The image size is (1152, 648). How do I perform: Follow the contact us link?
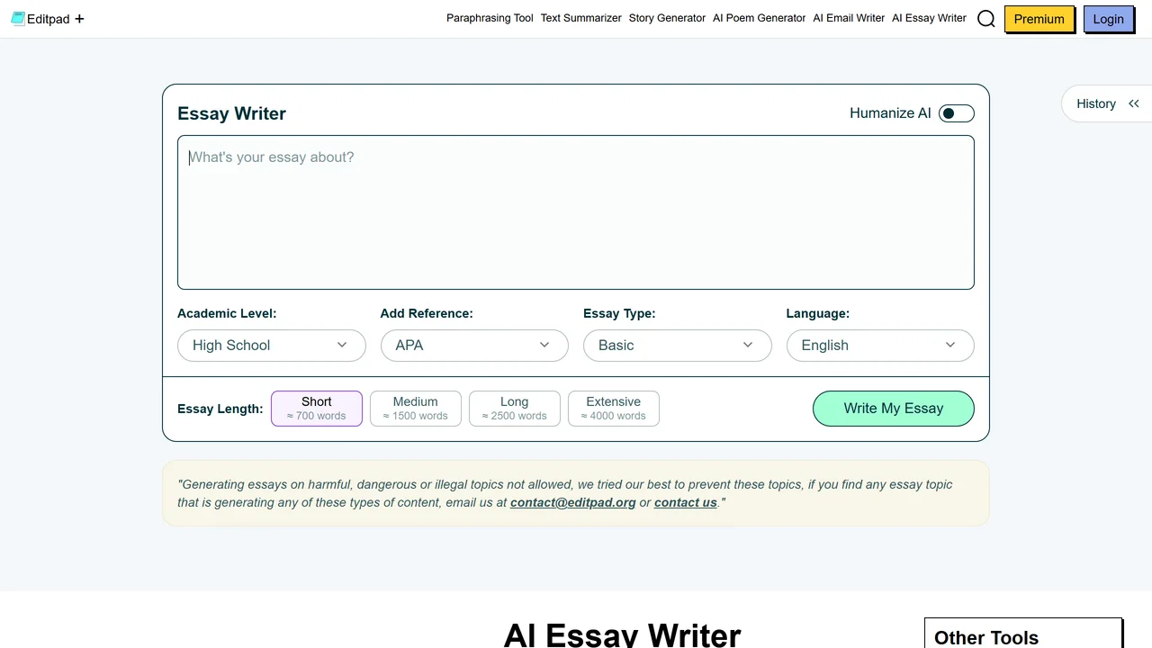pos(686,502)
